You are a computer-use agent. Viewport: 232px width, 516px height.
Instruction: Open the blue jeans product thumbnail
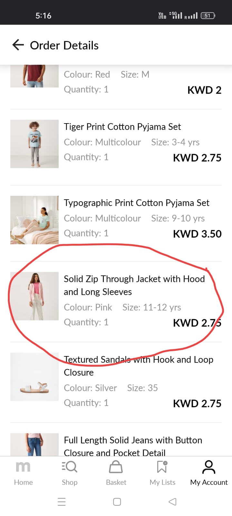pyautogui.click(x=34, y=444)
